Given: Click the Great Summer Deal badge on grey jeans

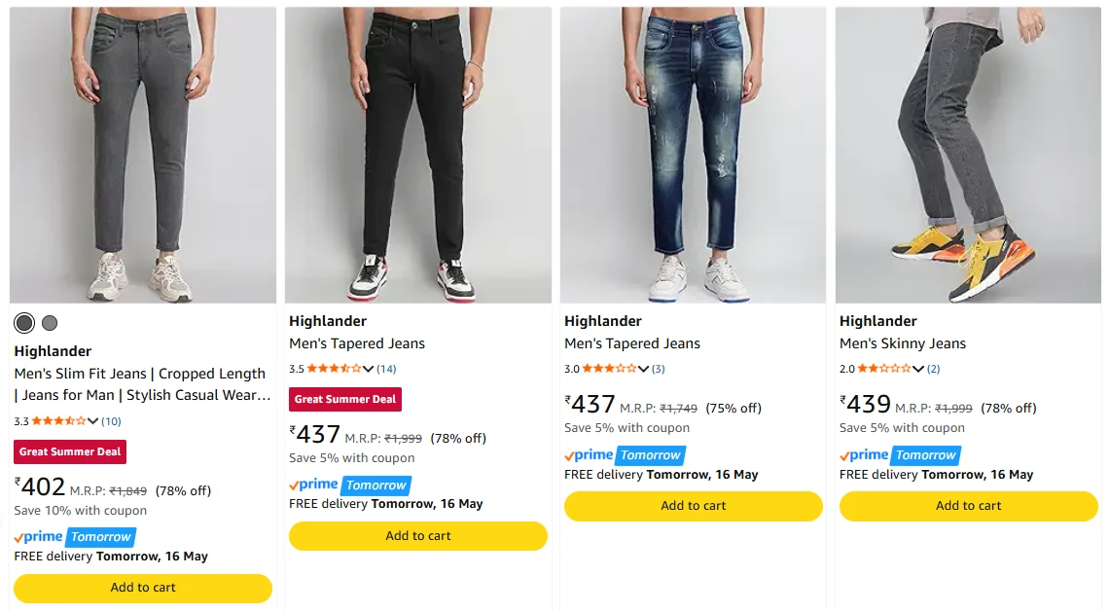Looking at the screenshot, I should [x=70, y=451].
